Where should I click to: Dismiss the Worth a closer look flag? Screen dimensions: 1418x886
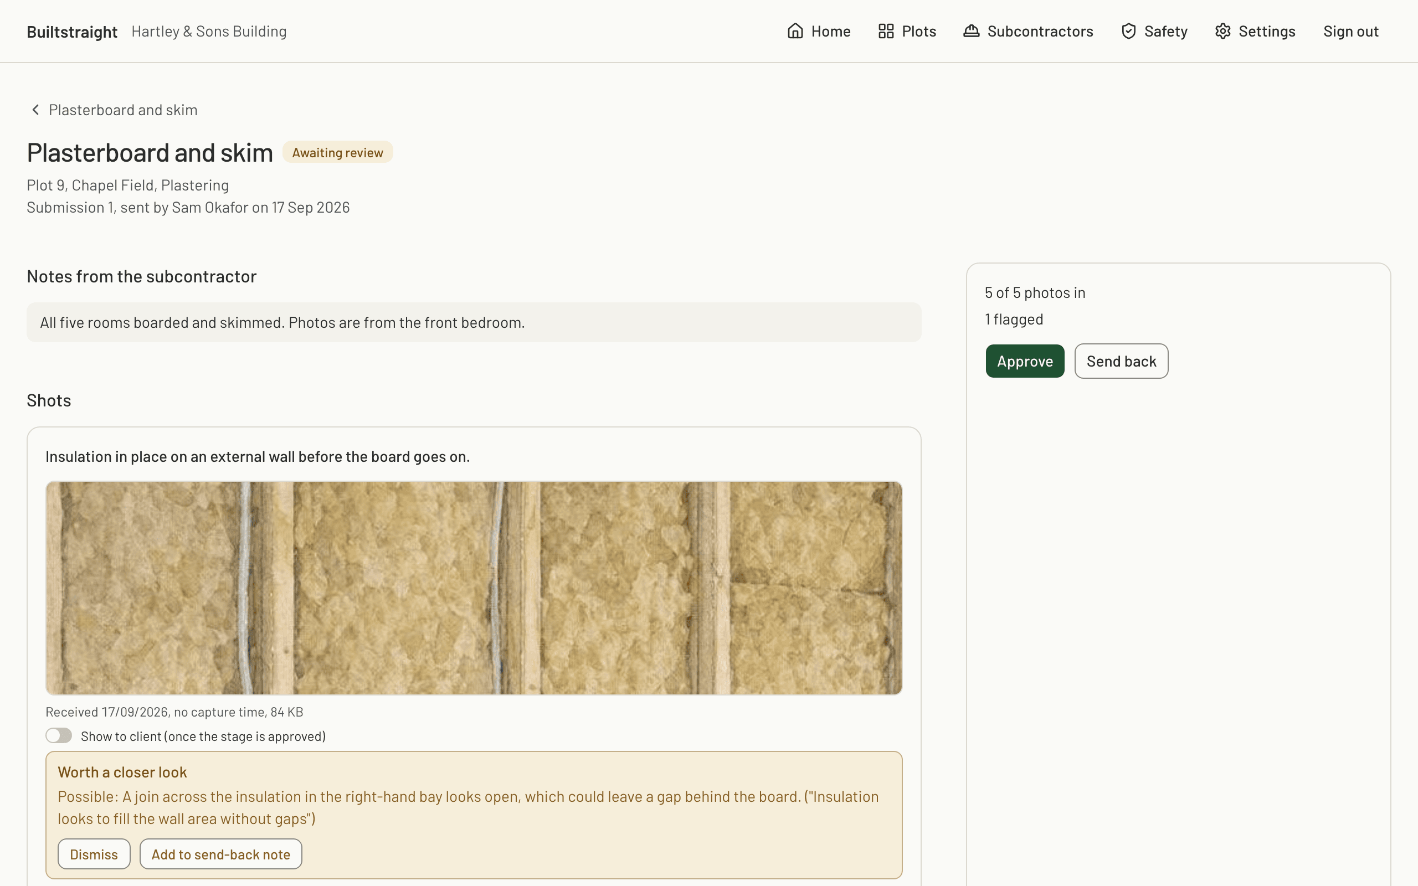click(94, 854)
